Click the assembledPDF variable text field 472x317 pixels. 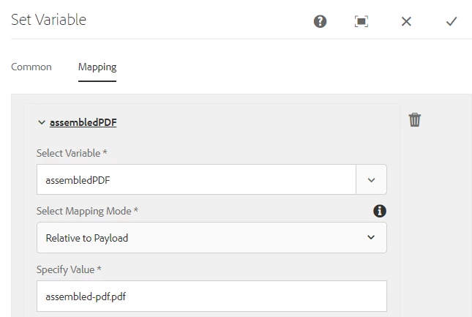[196, 179]
